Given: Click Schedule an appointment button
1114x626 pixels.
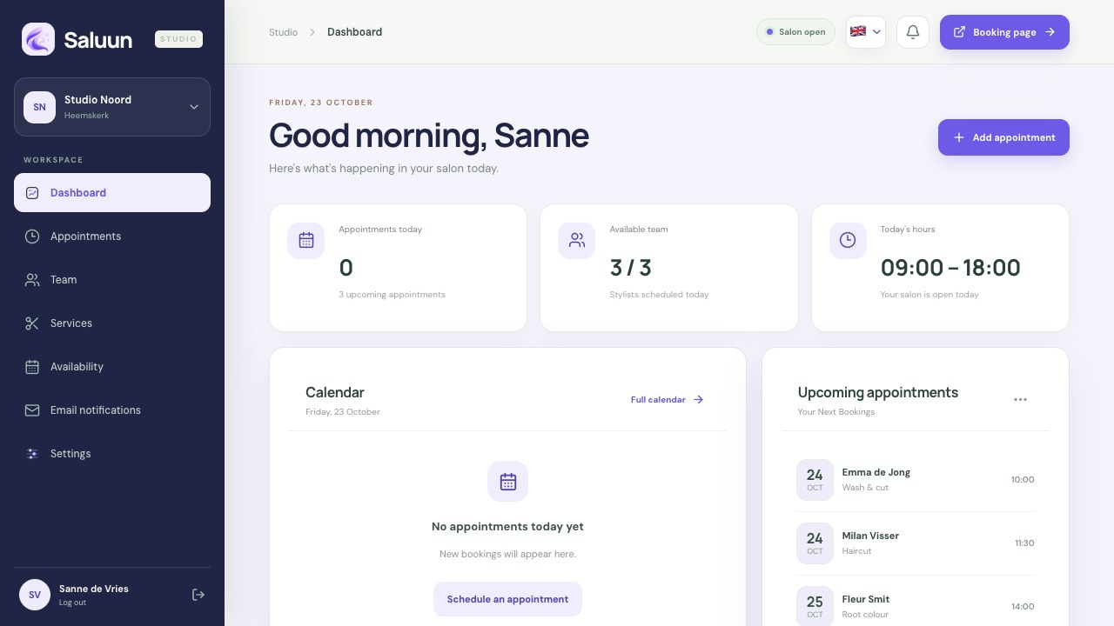Looking at the screenshot, I should coord(507,599).
